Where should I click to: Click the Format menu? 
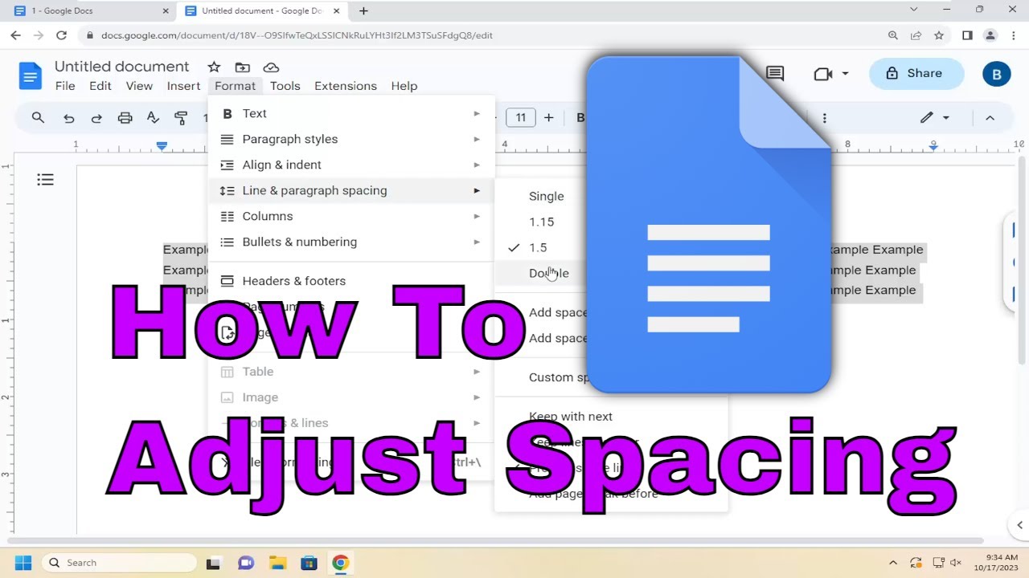235,86
